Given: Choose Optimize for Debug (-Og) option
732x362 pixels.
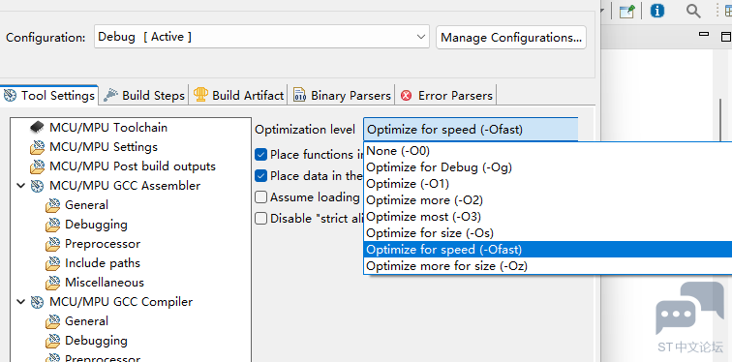Looking at the screenshot, I should click(x=548, y=167).
